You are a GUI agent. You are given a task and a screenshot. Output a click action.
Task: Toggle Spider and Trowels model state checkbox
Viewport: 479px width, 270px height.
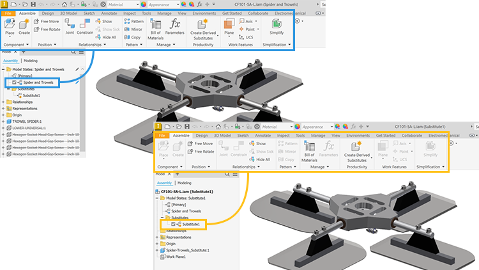click(14, 83)
